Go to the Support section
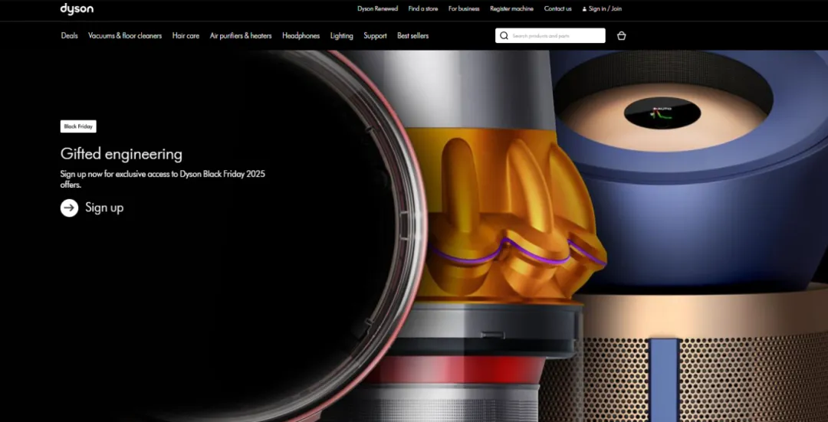The width and height of the screenshot is (828, 422). point(375,36)
